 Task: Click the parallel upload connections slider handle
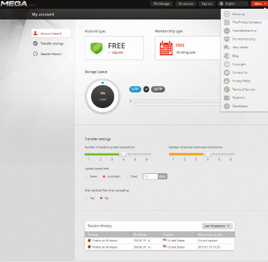pyautogui.click(x=123, y=154)
